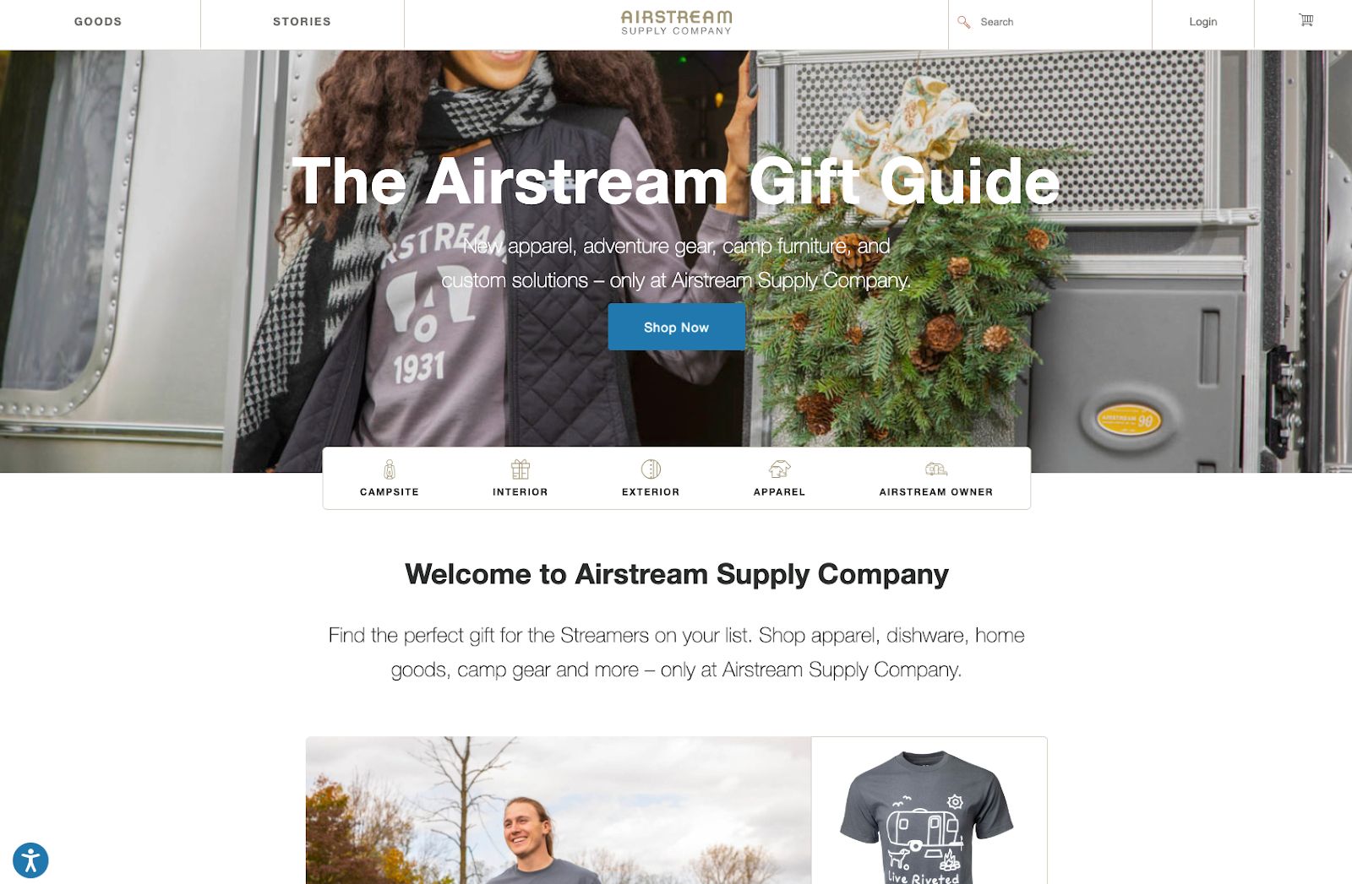This screenshot has width=1352, height=884.
Task: Open the Apparel category label
Action: pyautogui.click(x=779, y=492)
